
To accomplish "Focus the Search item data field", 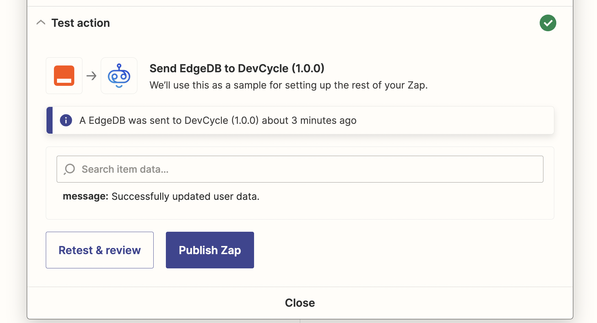I will pyautogui.click(x=305, y=169).
